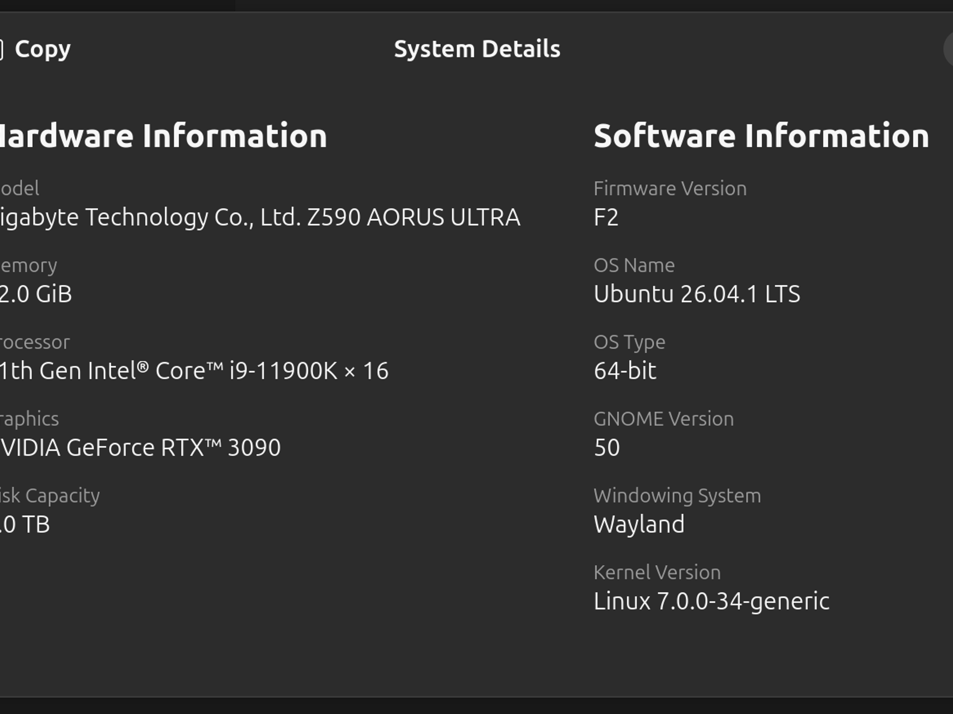953x714 pixels.
Task: Click the GeForce RTX 3090 graphics value
Action: [140, 448]
